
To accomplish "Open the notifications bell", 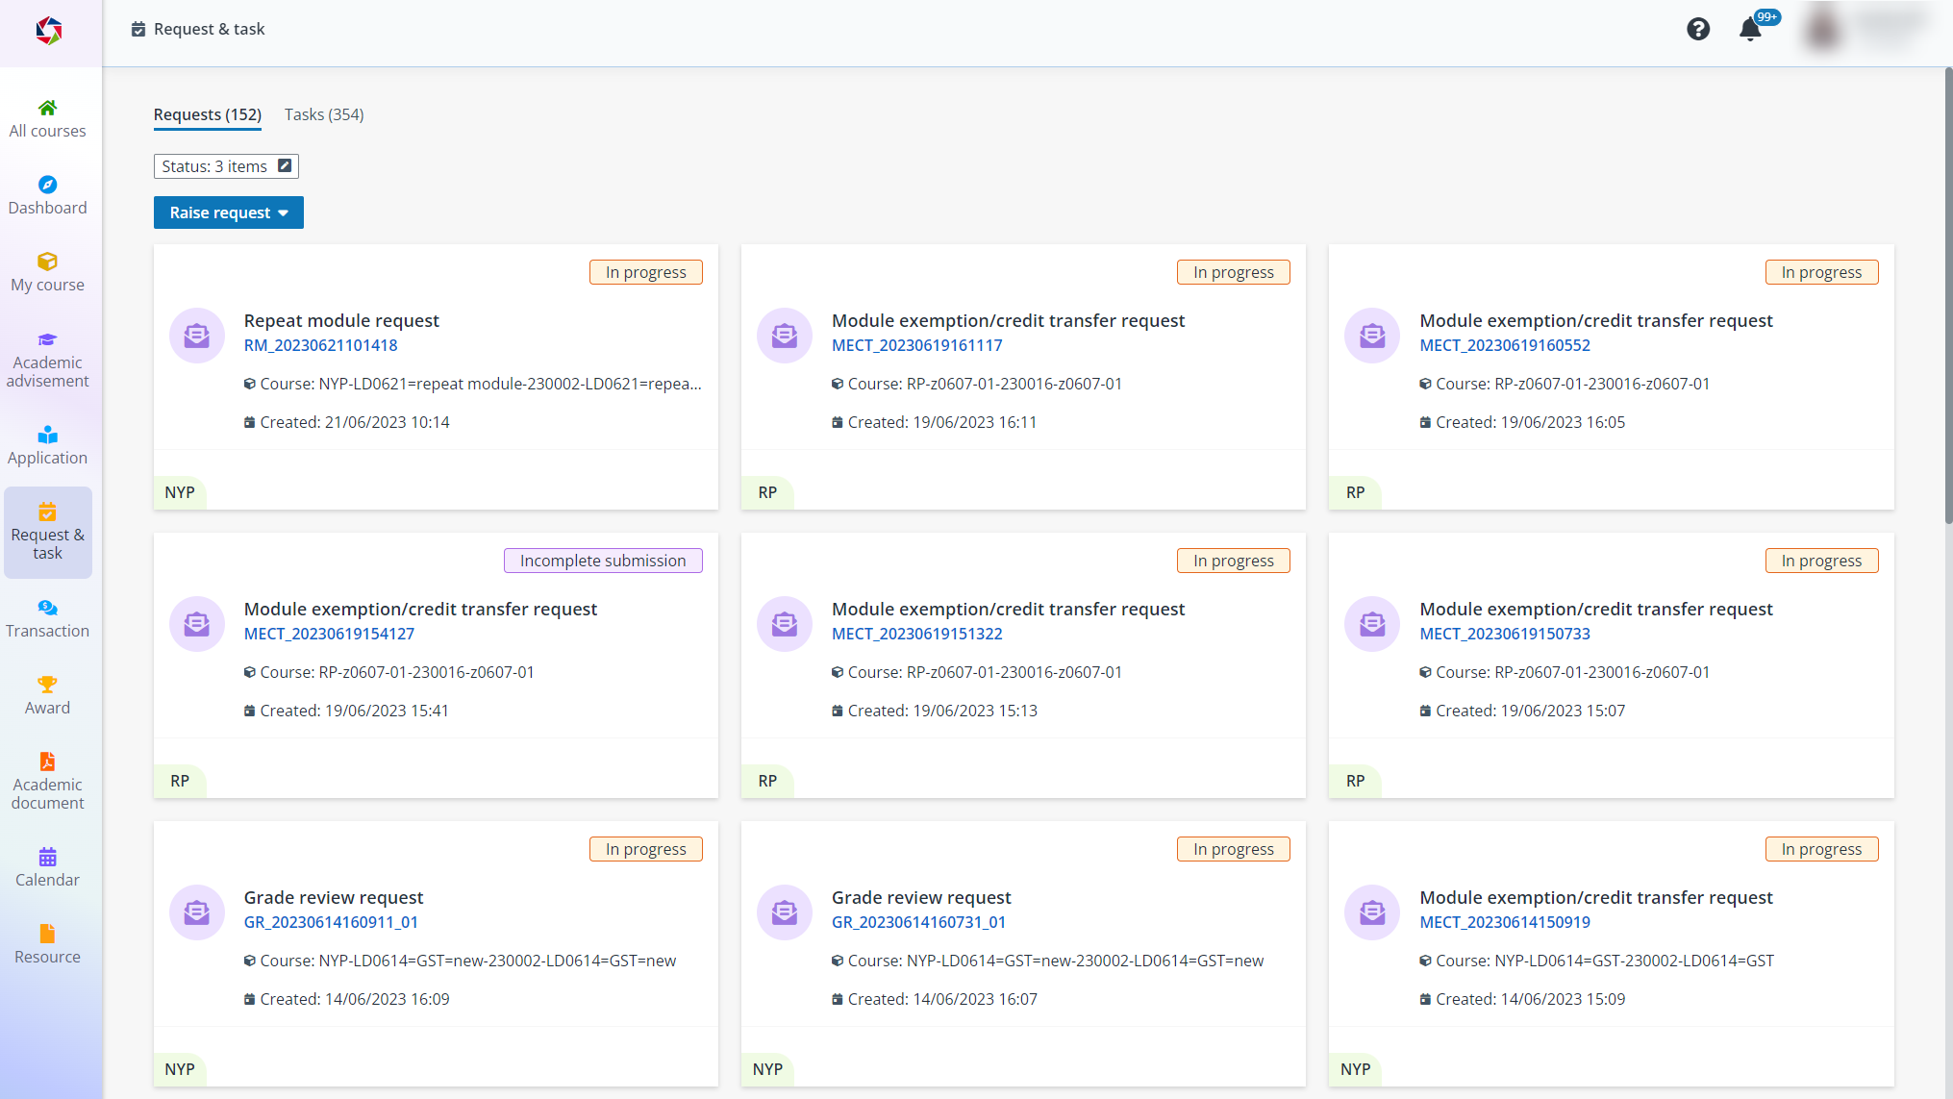I will pyautogui.click(x=1750, y=30).
